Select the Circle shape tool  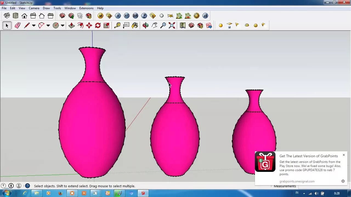click(56, 25)
